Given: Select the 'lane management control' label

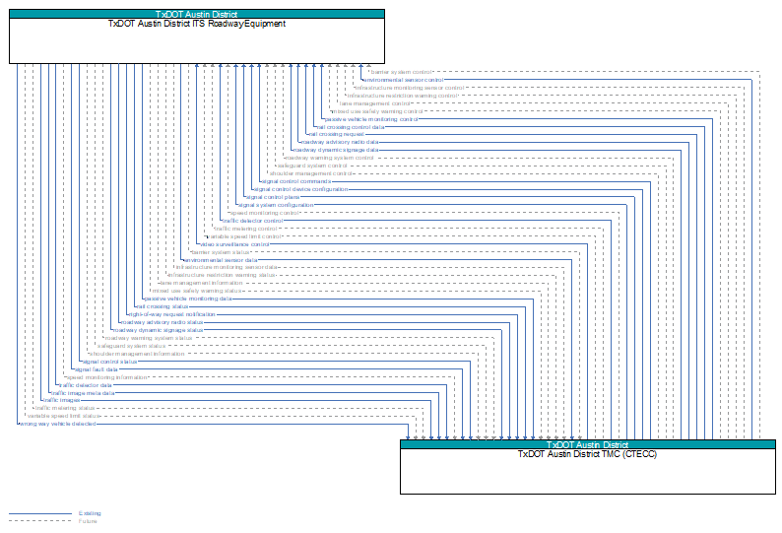Looking at the screenshot, I should (374, 103).
